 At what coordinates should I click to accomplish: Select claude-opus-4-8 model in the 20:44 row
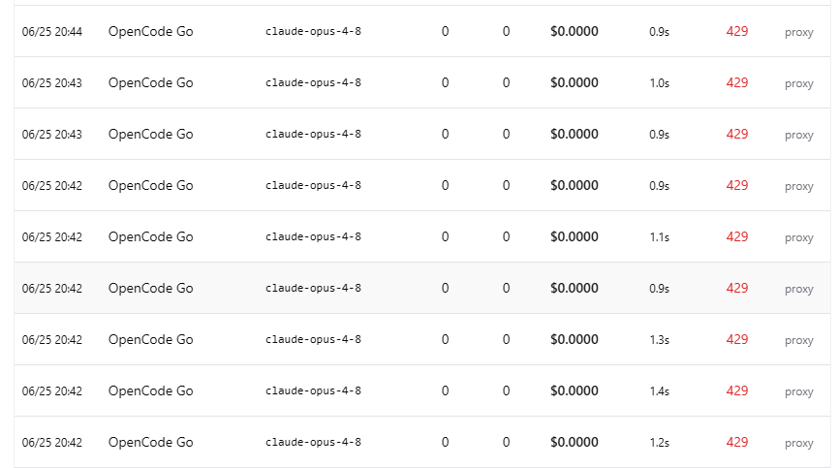(313, 31)
